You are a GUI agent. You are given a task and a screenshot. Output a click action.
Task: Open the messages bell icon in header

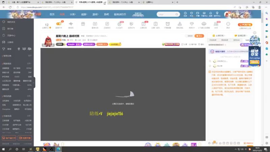pos(211,14)
